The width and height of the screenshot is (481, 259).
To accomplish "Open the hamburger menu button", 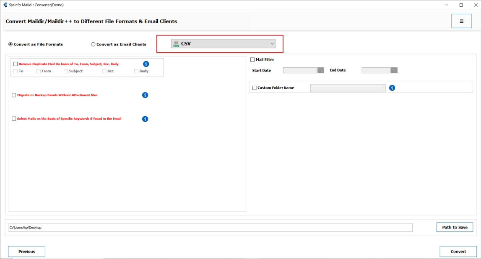I will click(461, 21).
